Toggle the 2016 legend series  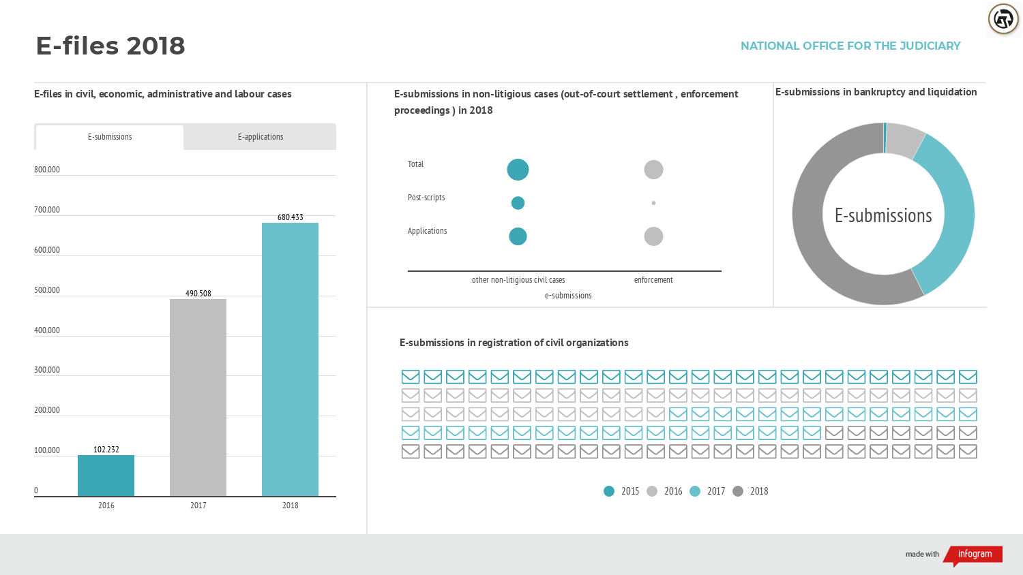pyautogui.click(x=664, y=491)
